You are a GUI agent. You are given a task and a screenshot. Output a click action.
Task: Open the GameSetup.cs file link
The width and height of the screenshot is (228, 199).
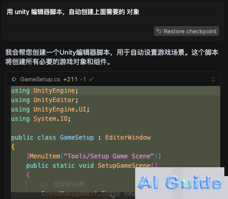pos(40,79)
